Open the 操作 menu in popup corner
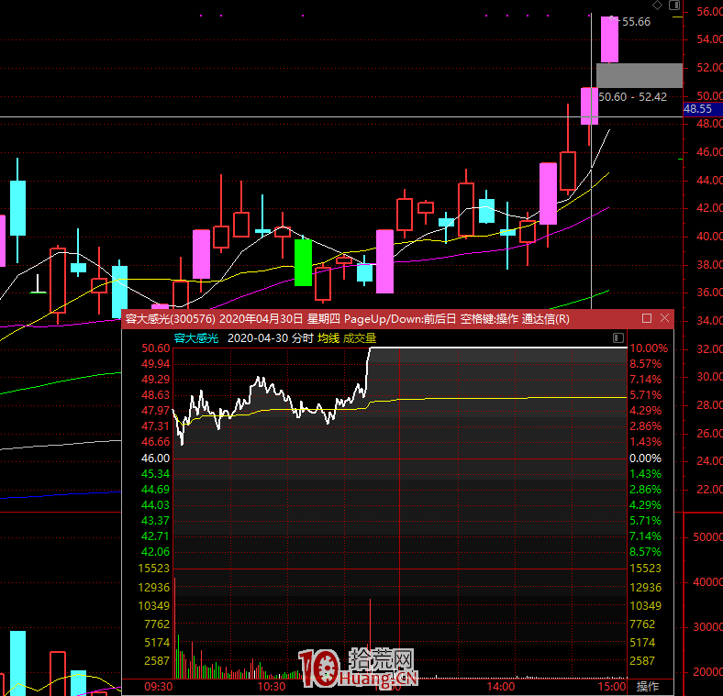 pos(648,686)
